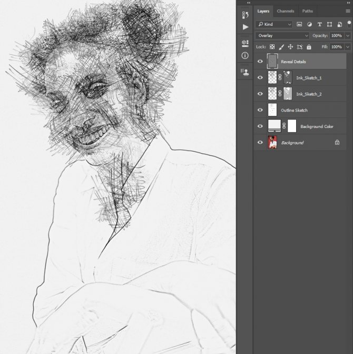Filter layers by type (text) layers

tap(319, 24)
